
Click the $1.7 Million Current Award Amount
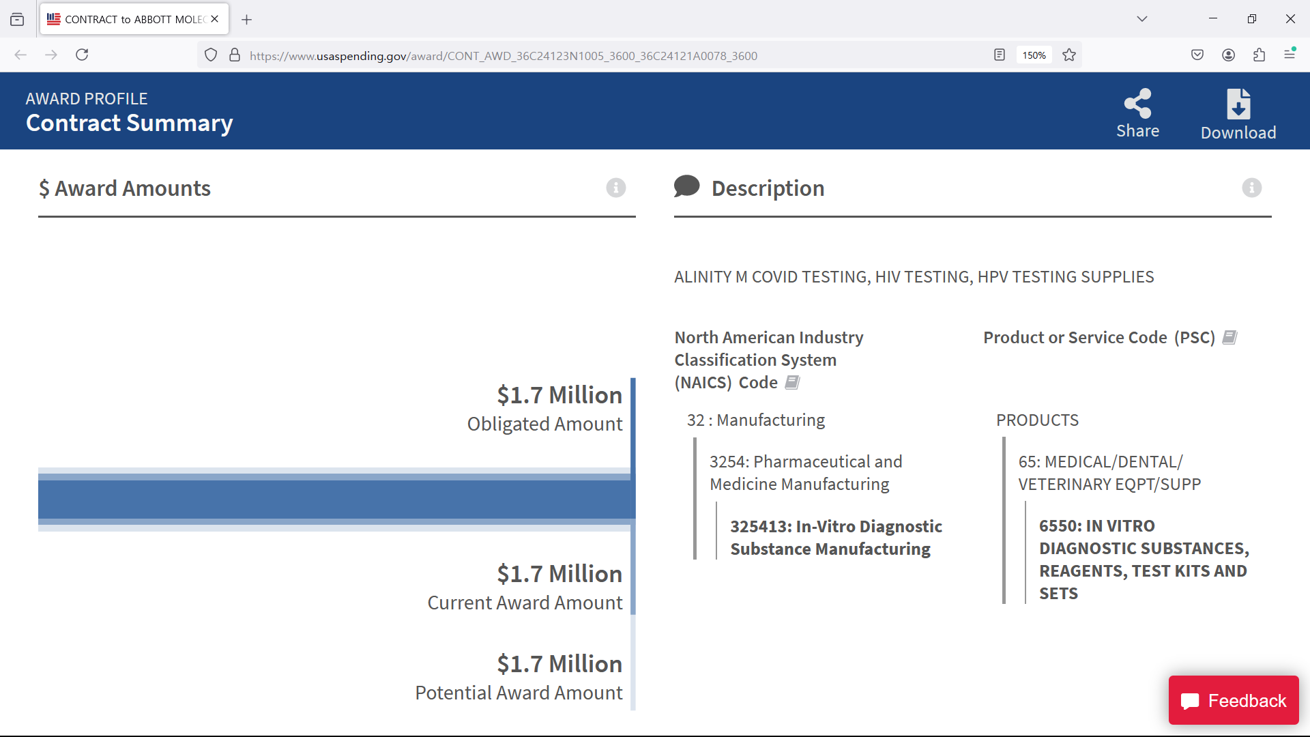(559, 574)
